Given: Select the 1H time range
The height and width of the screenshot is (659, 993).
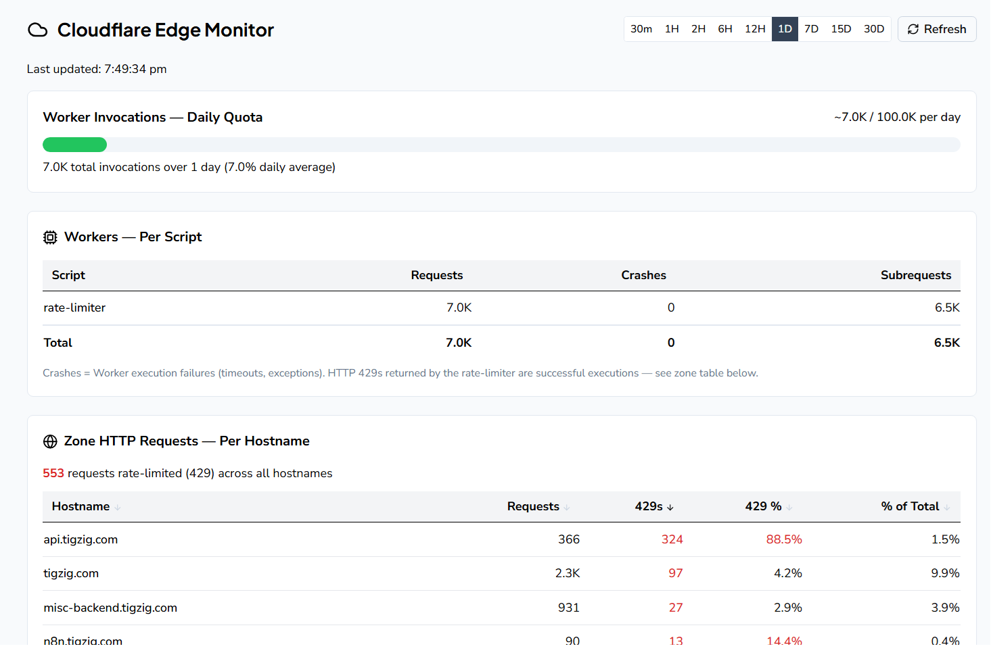Looking at the screenshot, I should pos(672,29).
